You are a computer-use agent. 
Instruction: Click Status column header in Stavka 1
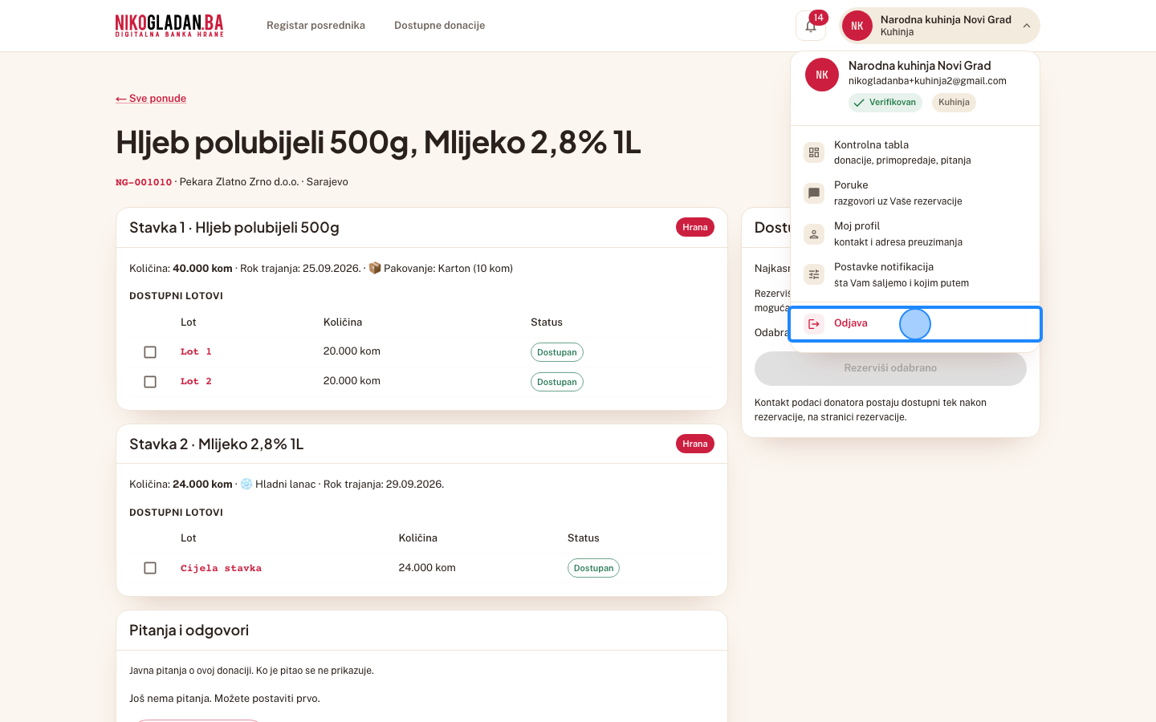(x=547, y=322)
